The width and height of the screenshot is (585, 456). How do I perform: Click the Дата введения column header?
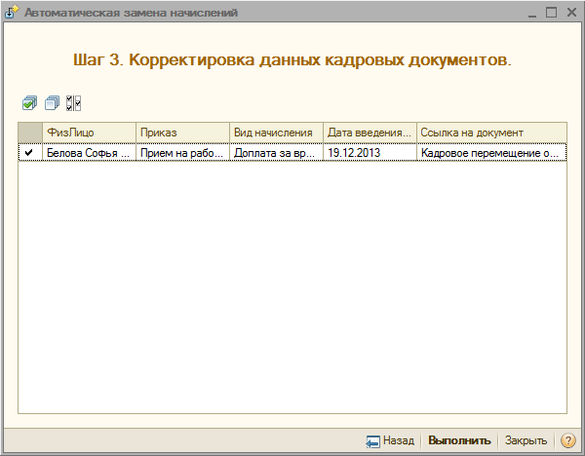[x=369, y=132]
